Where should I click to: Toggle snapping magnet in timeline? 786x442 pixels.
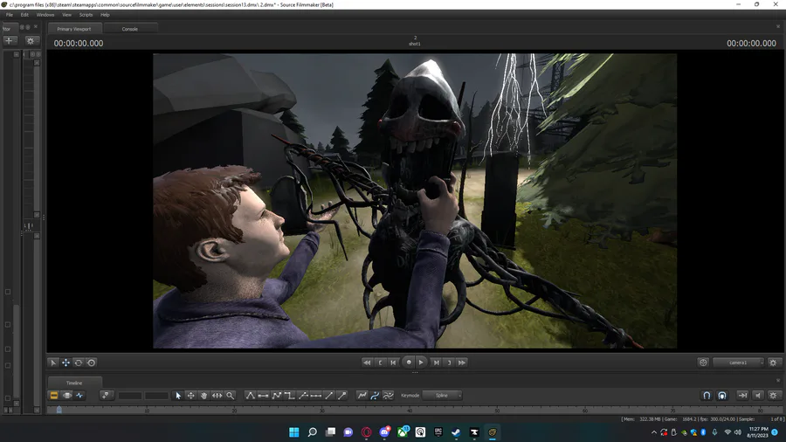pos(707,396)
